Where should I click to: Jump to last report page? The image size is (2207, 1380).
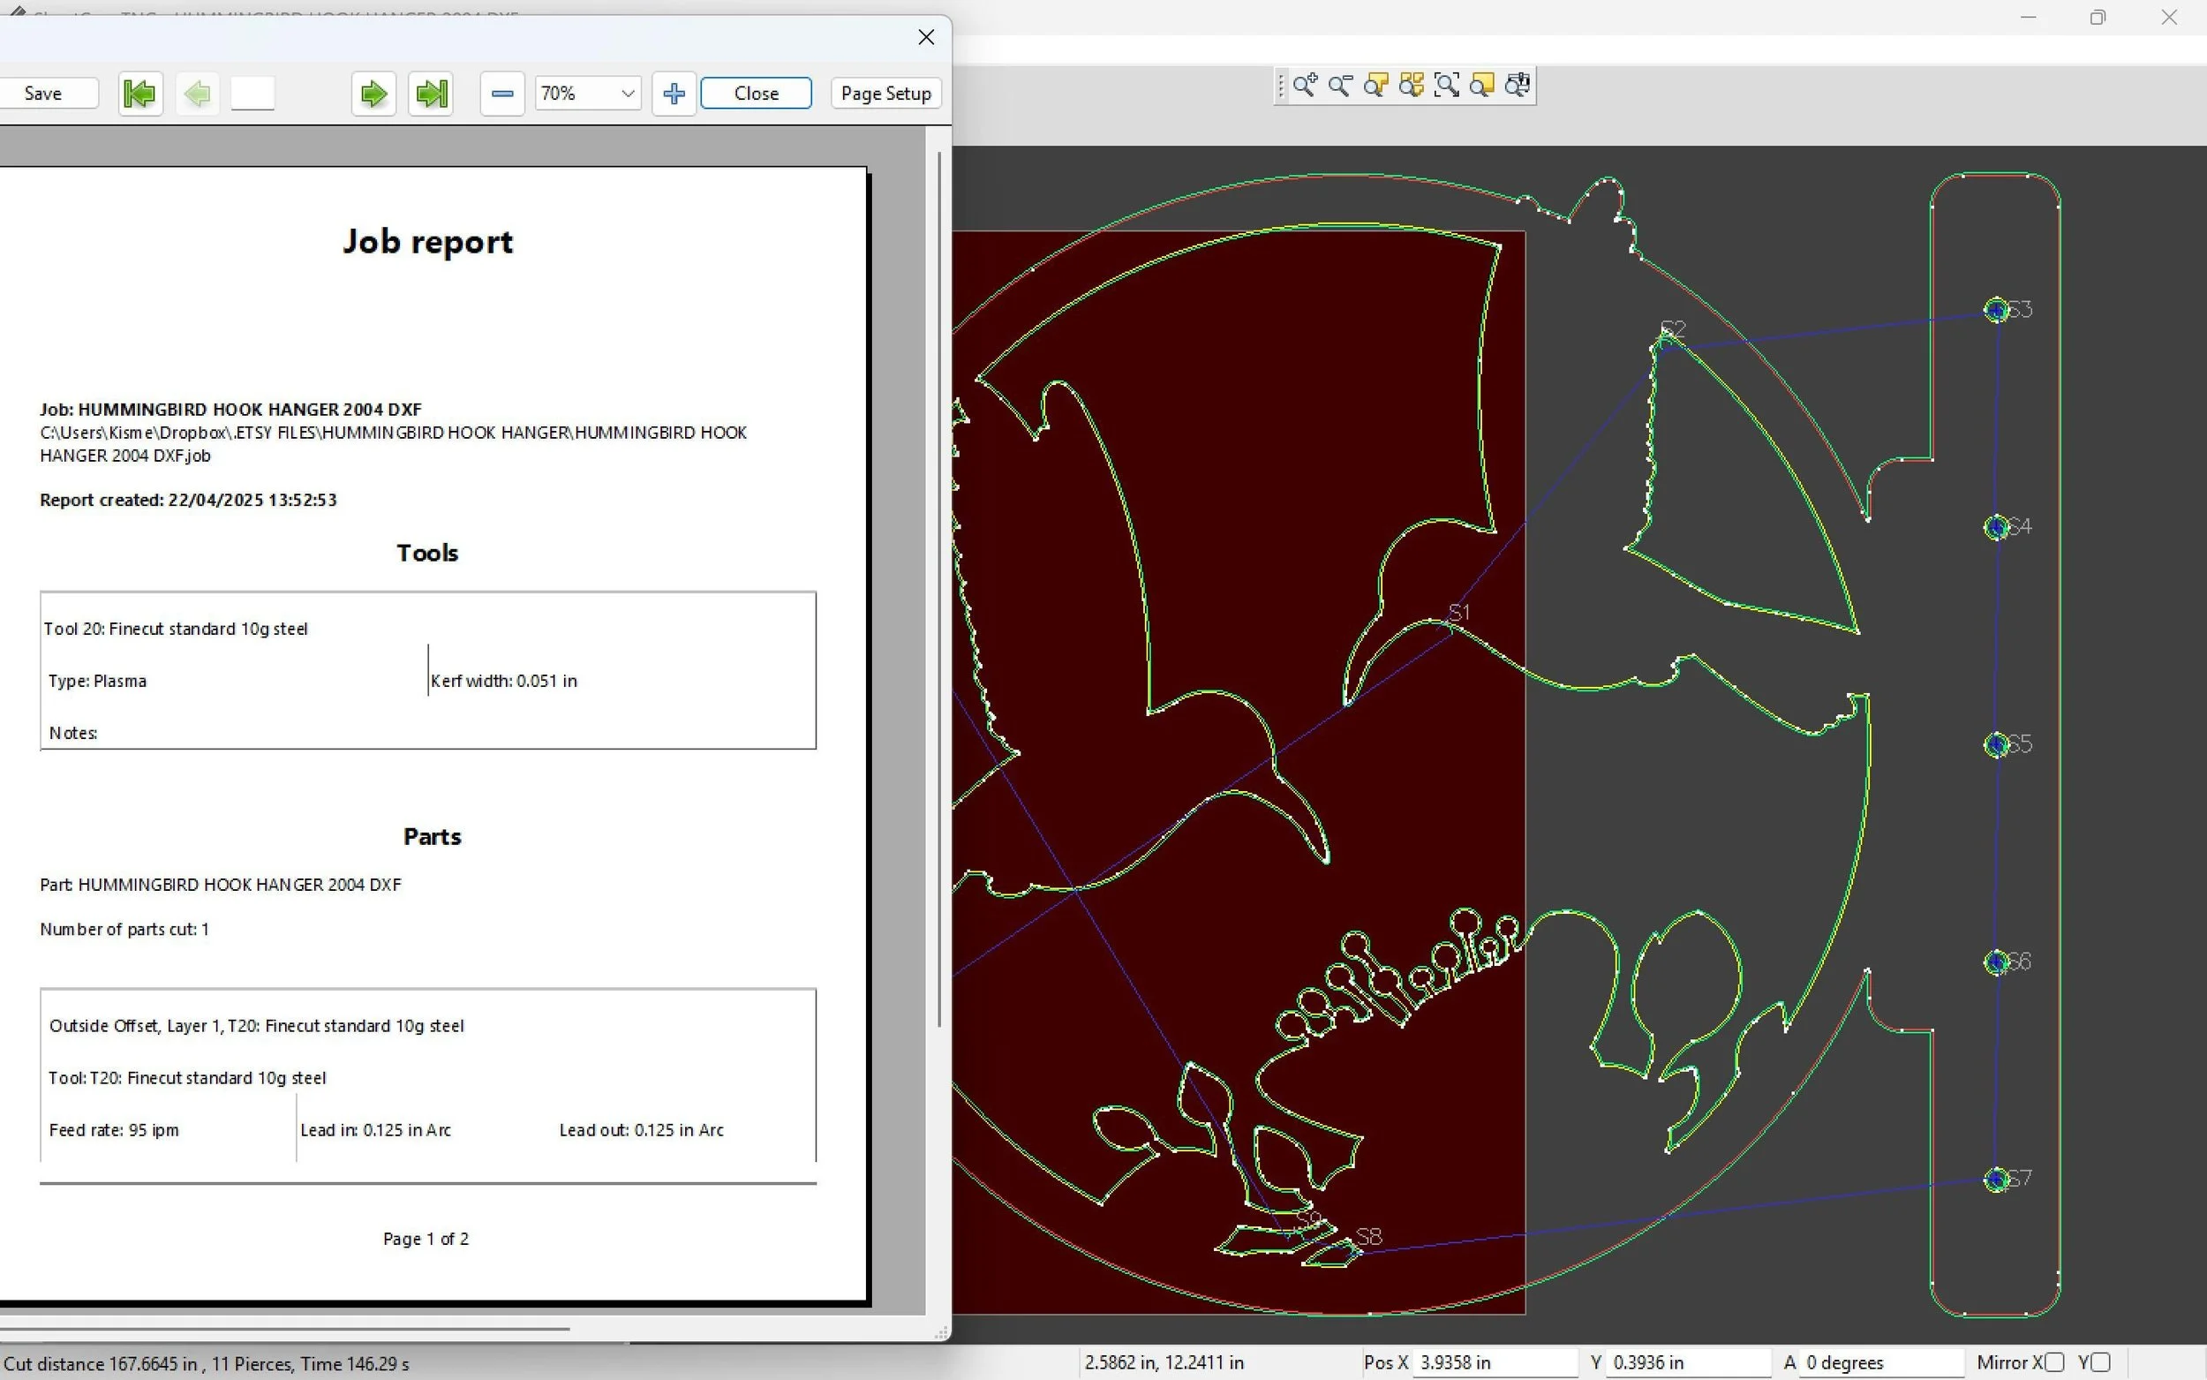pyautogui.click(x=431, y=93)
